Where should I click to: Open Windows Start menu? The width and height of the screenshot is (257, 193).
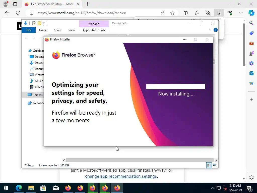point(6,188)
